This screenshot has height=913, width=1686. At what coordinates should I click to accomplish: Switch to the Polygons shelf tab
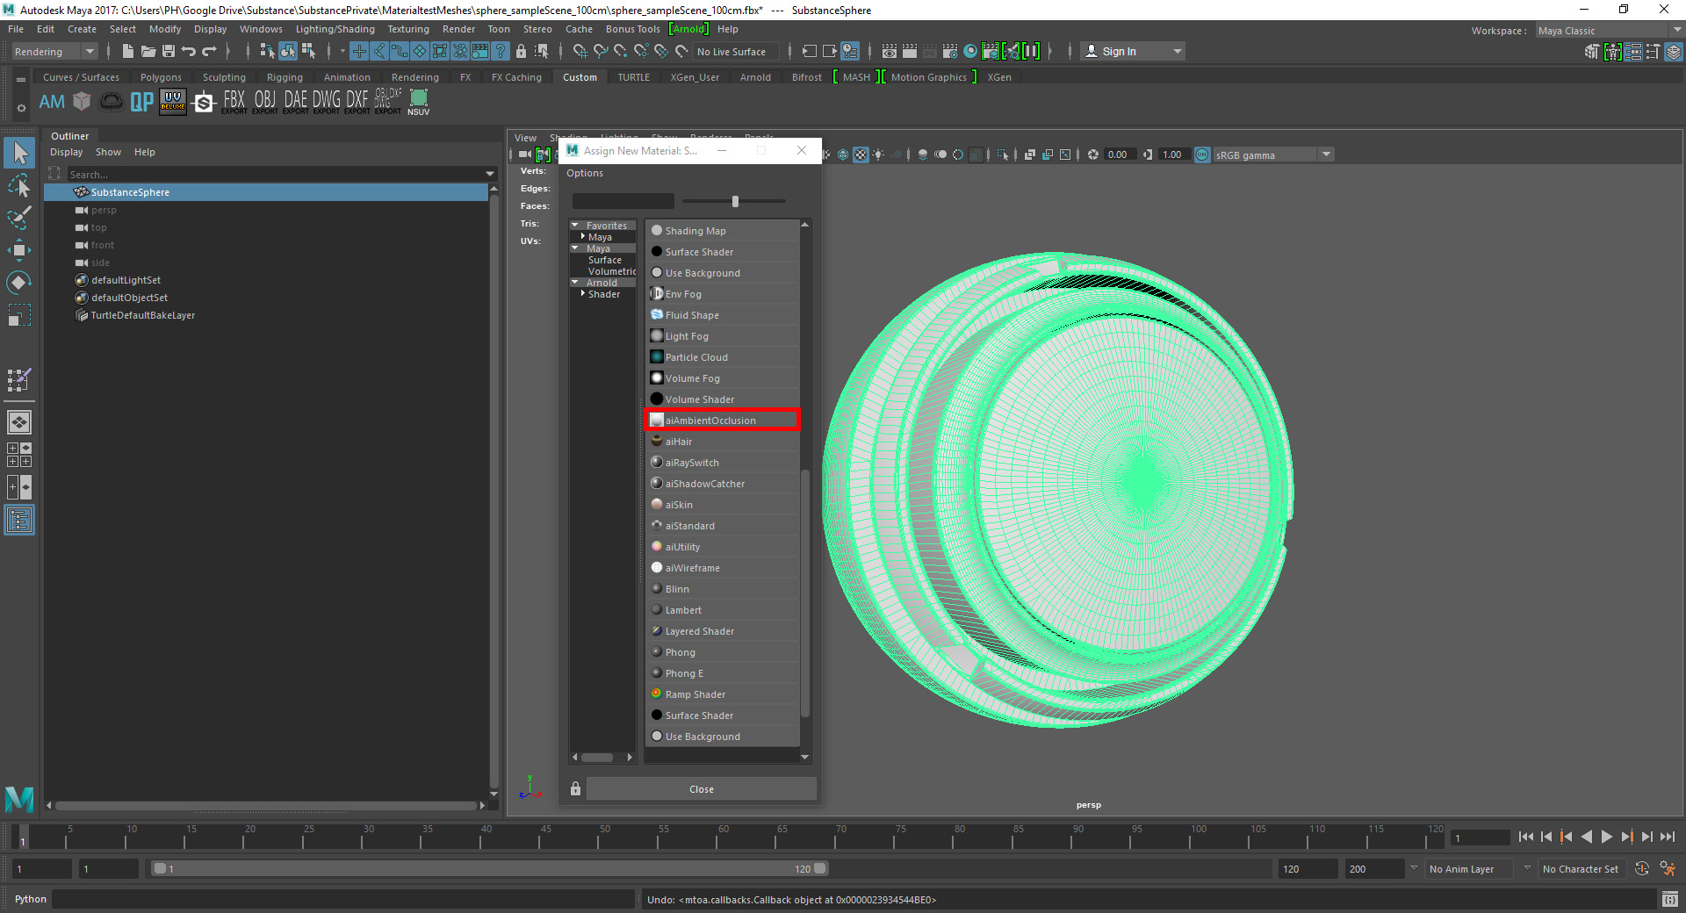coord(161,77)
